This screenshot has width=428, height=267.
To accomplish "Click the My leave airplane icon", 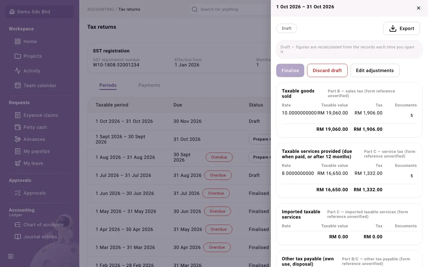I will click(x=18, y=163).
